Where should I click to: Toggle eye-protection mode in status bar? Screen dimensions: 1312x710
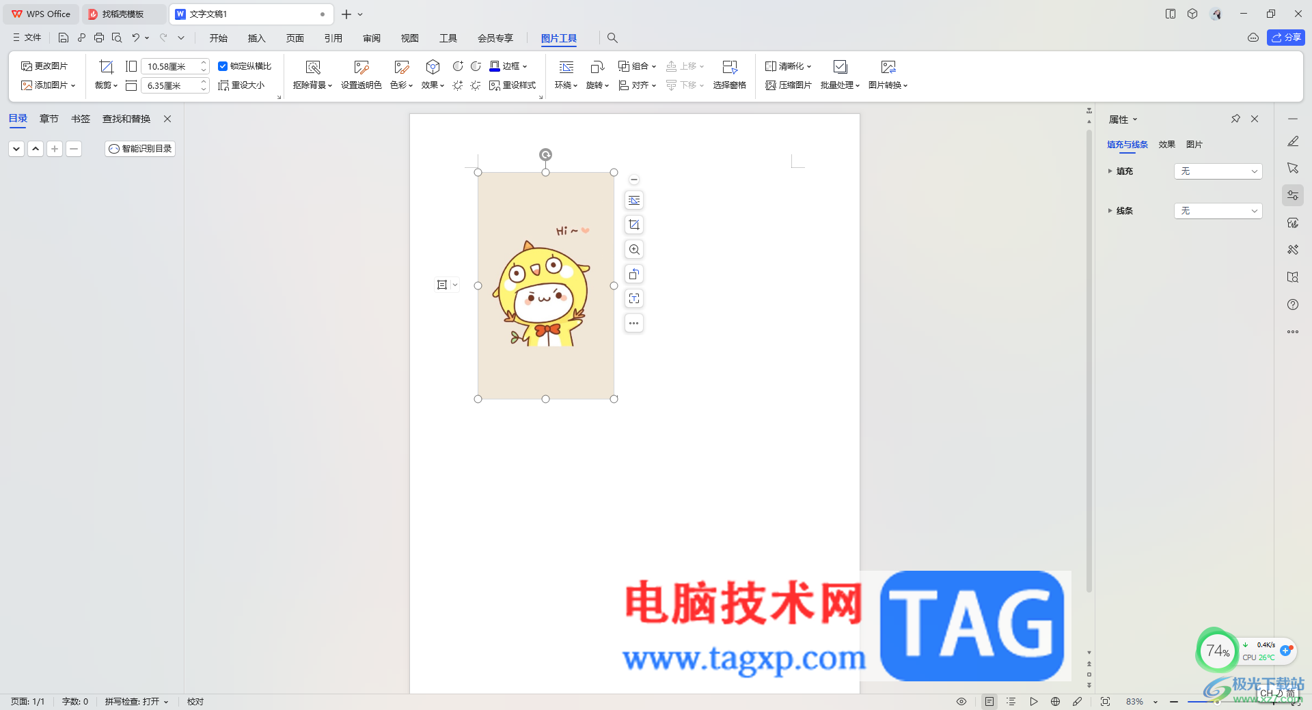pyautogui.click(x=961, y=701)
